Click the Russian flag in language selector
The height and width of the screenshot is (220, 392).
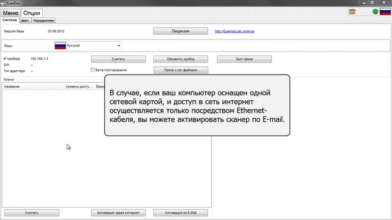pos(60,46)
